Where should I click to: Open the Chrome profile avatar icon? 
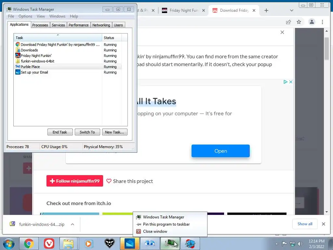pyautogui.click(x=312, y=22)
